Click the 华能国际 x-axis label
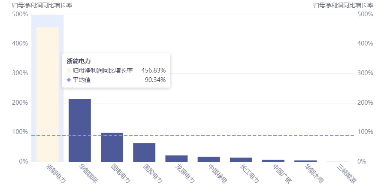 point(88,173)
